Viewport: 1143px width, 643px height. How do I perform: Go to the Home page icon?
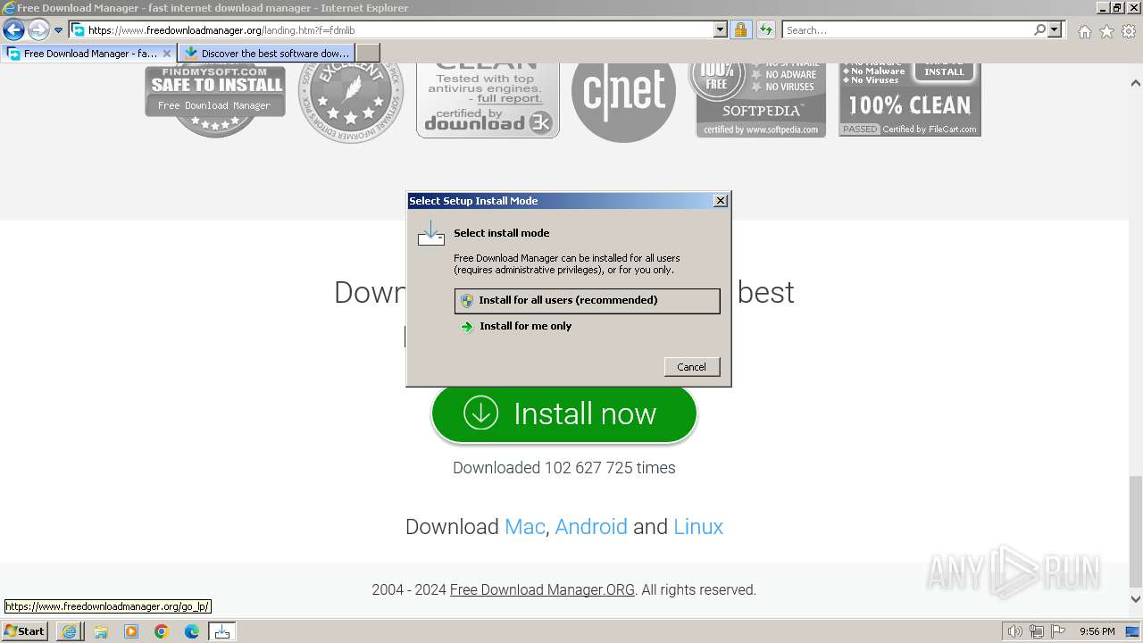click(1084, 31)
